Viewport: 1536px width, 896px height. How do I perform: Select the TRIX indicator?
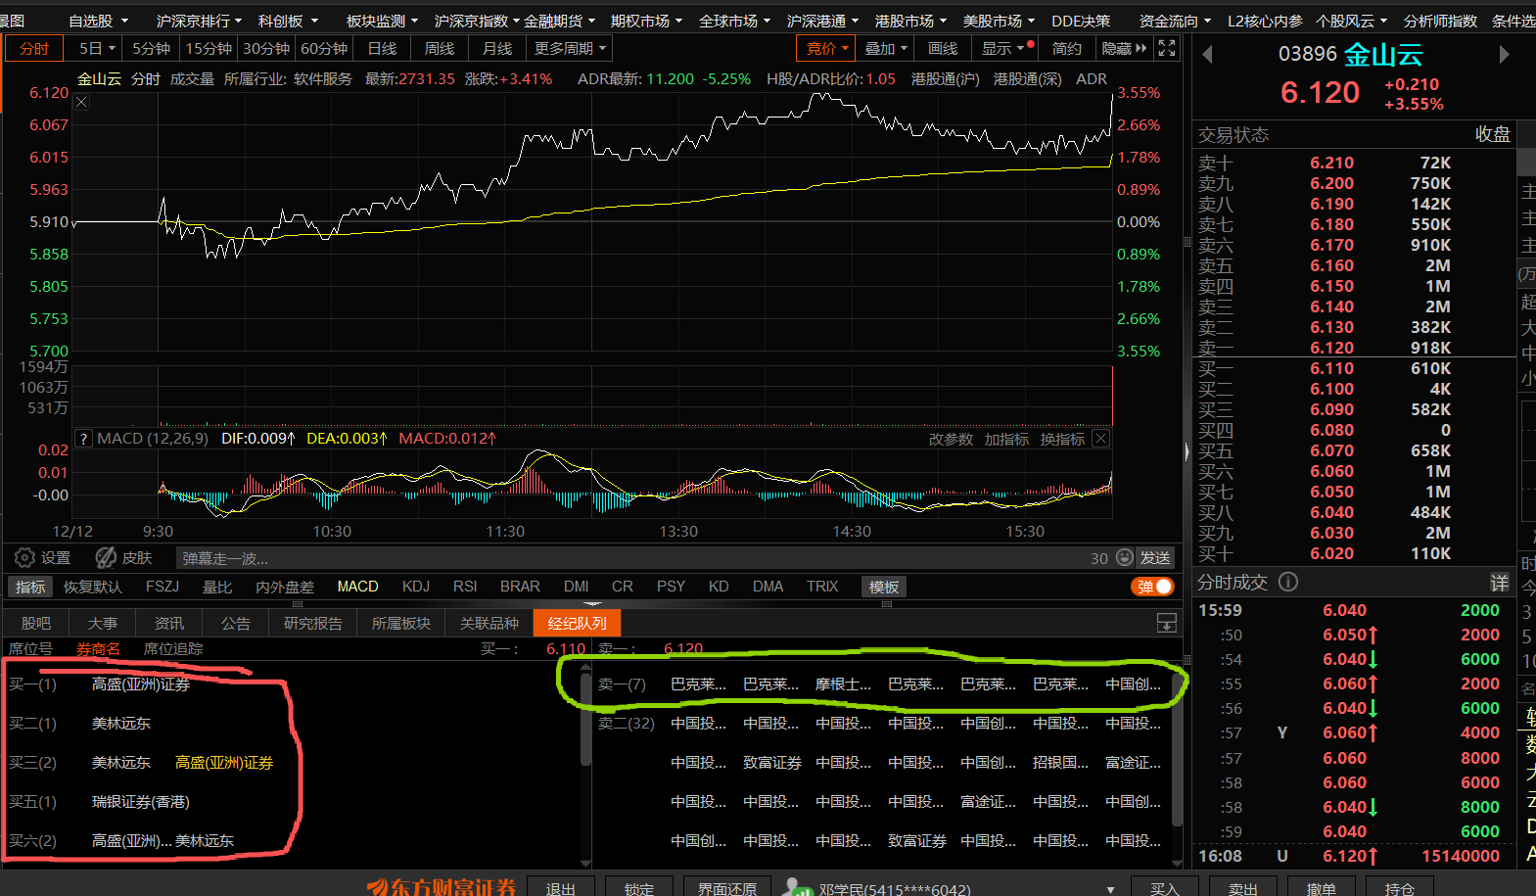tap(822, 587)
